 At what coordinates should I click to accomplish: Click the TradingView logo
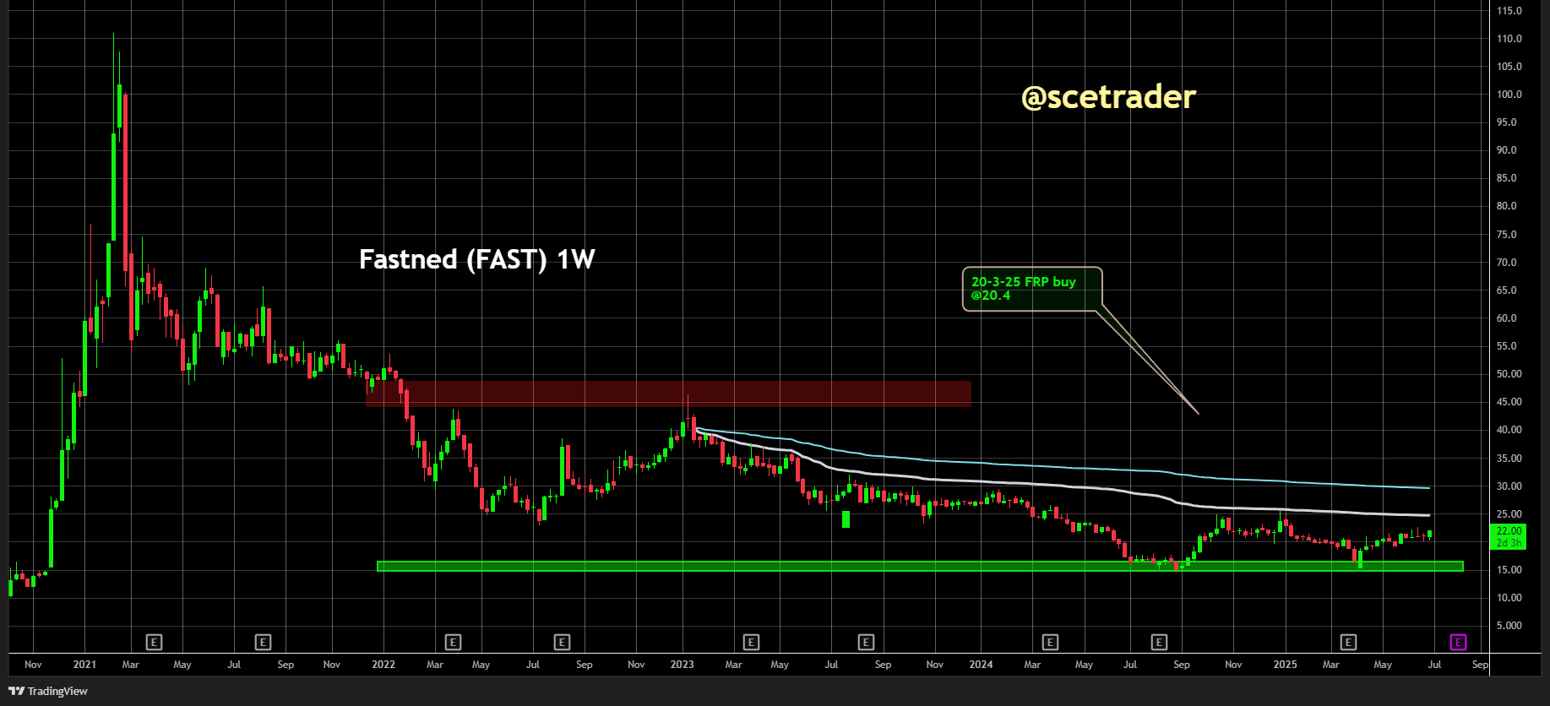(48, 691)
